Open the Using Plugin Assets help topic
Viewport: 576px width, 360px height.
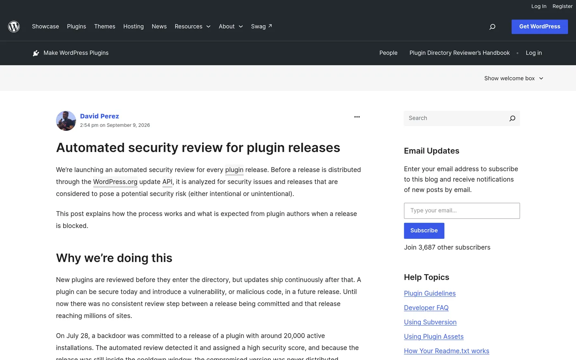434,336
